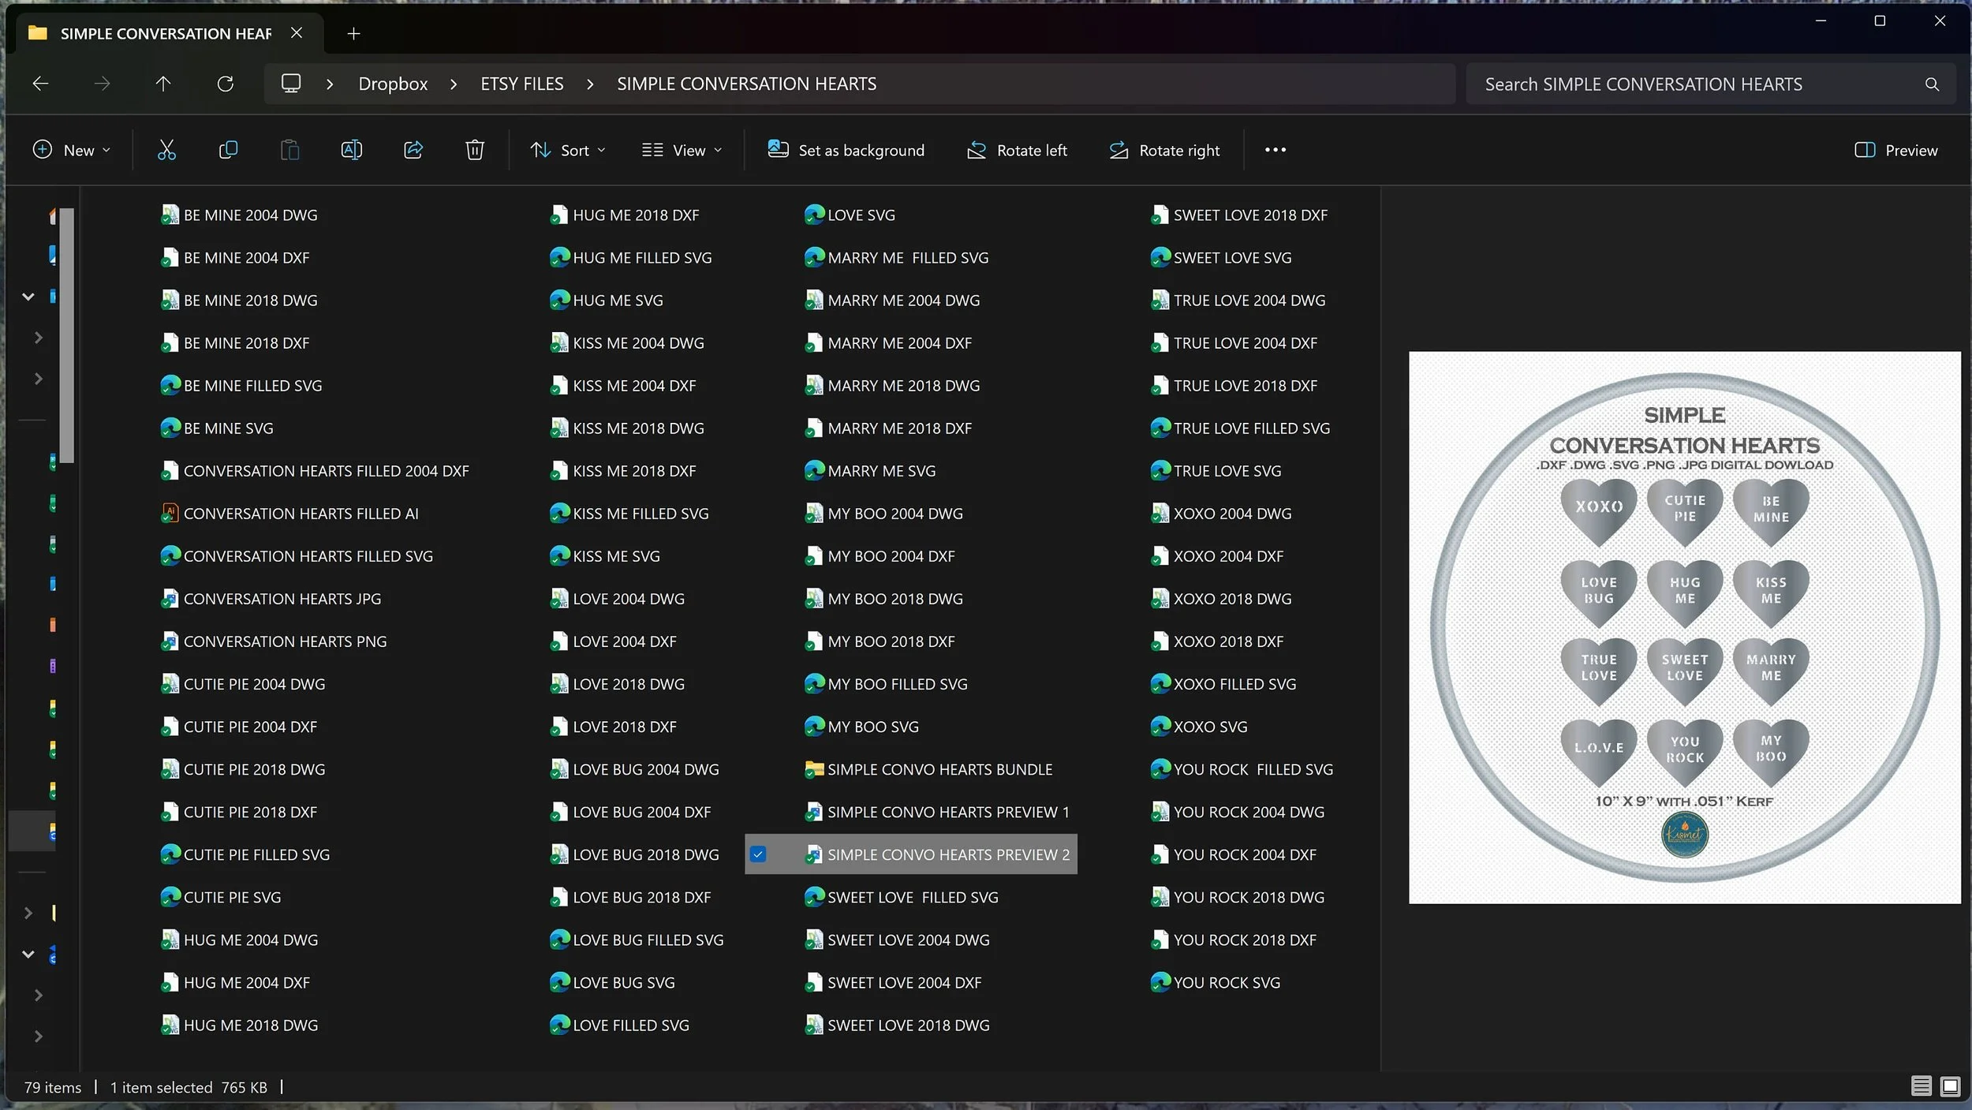Screen dimensions: 1972x1110
Task: Select the file SWEET LOVE 2018 DWG
Action: (x=897, y=1025)
